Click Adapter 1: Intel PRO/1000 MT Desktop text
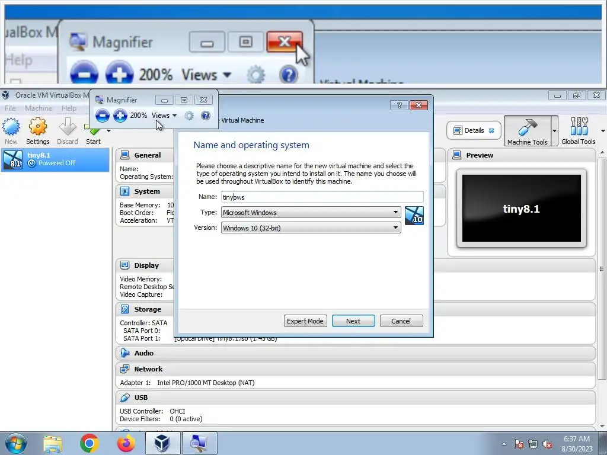This screenshot has width=607, height=455. click(187, 383)
